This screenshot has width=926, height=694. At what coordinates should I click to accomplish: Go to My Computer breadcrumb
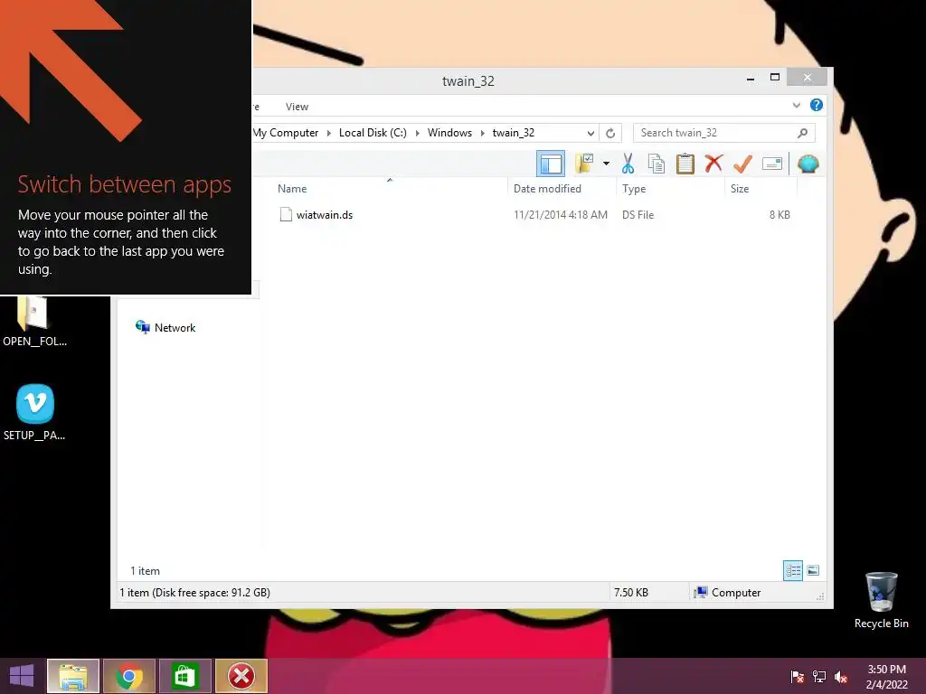(x=286, y=133)
